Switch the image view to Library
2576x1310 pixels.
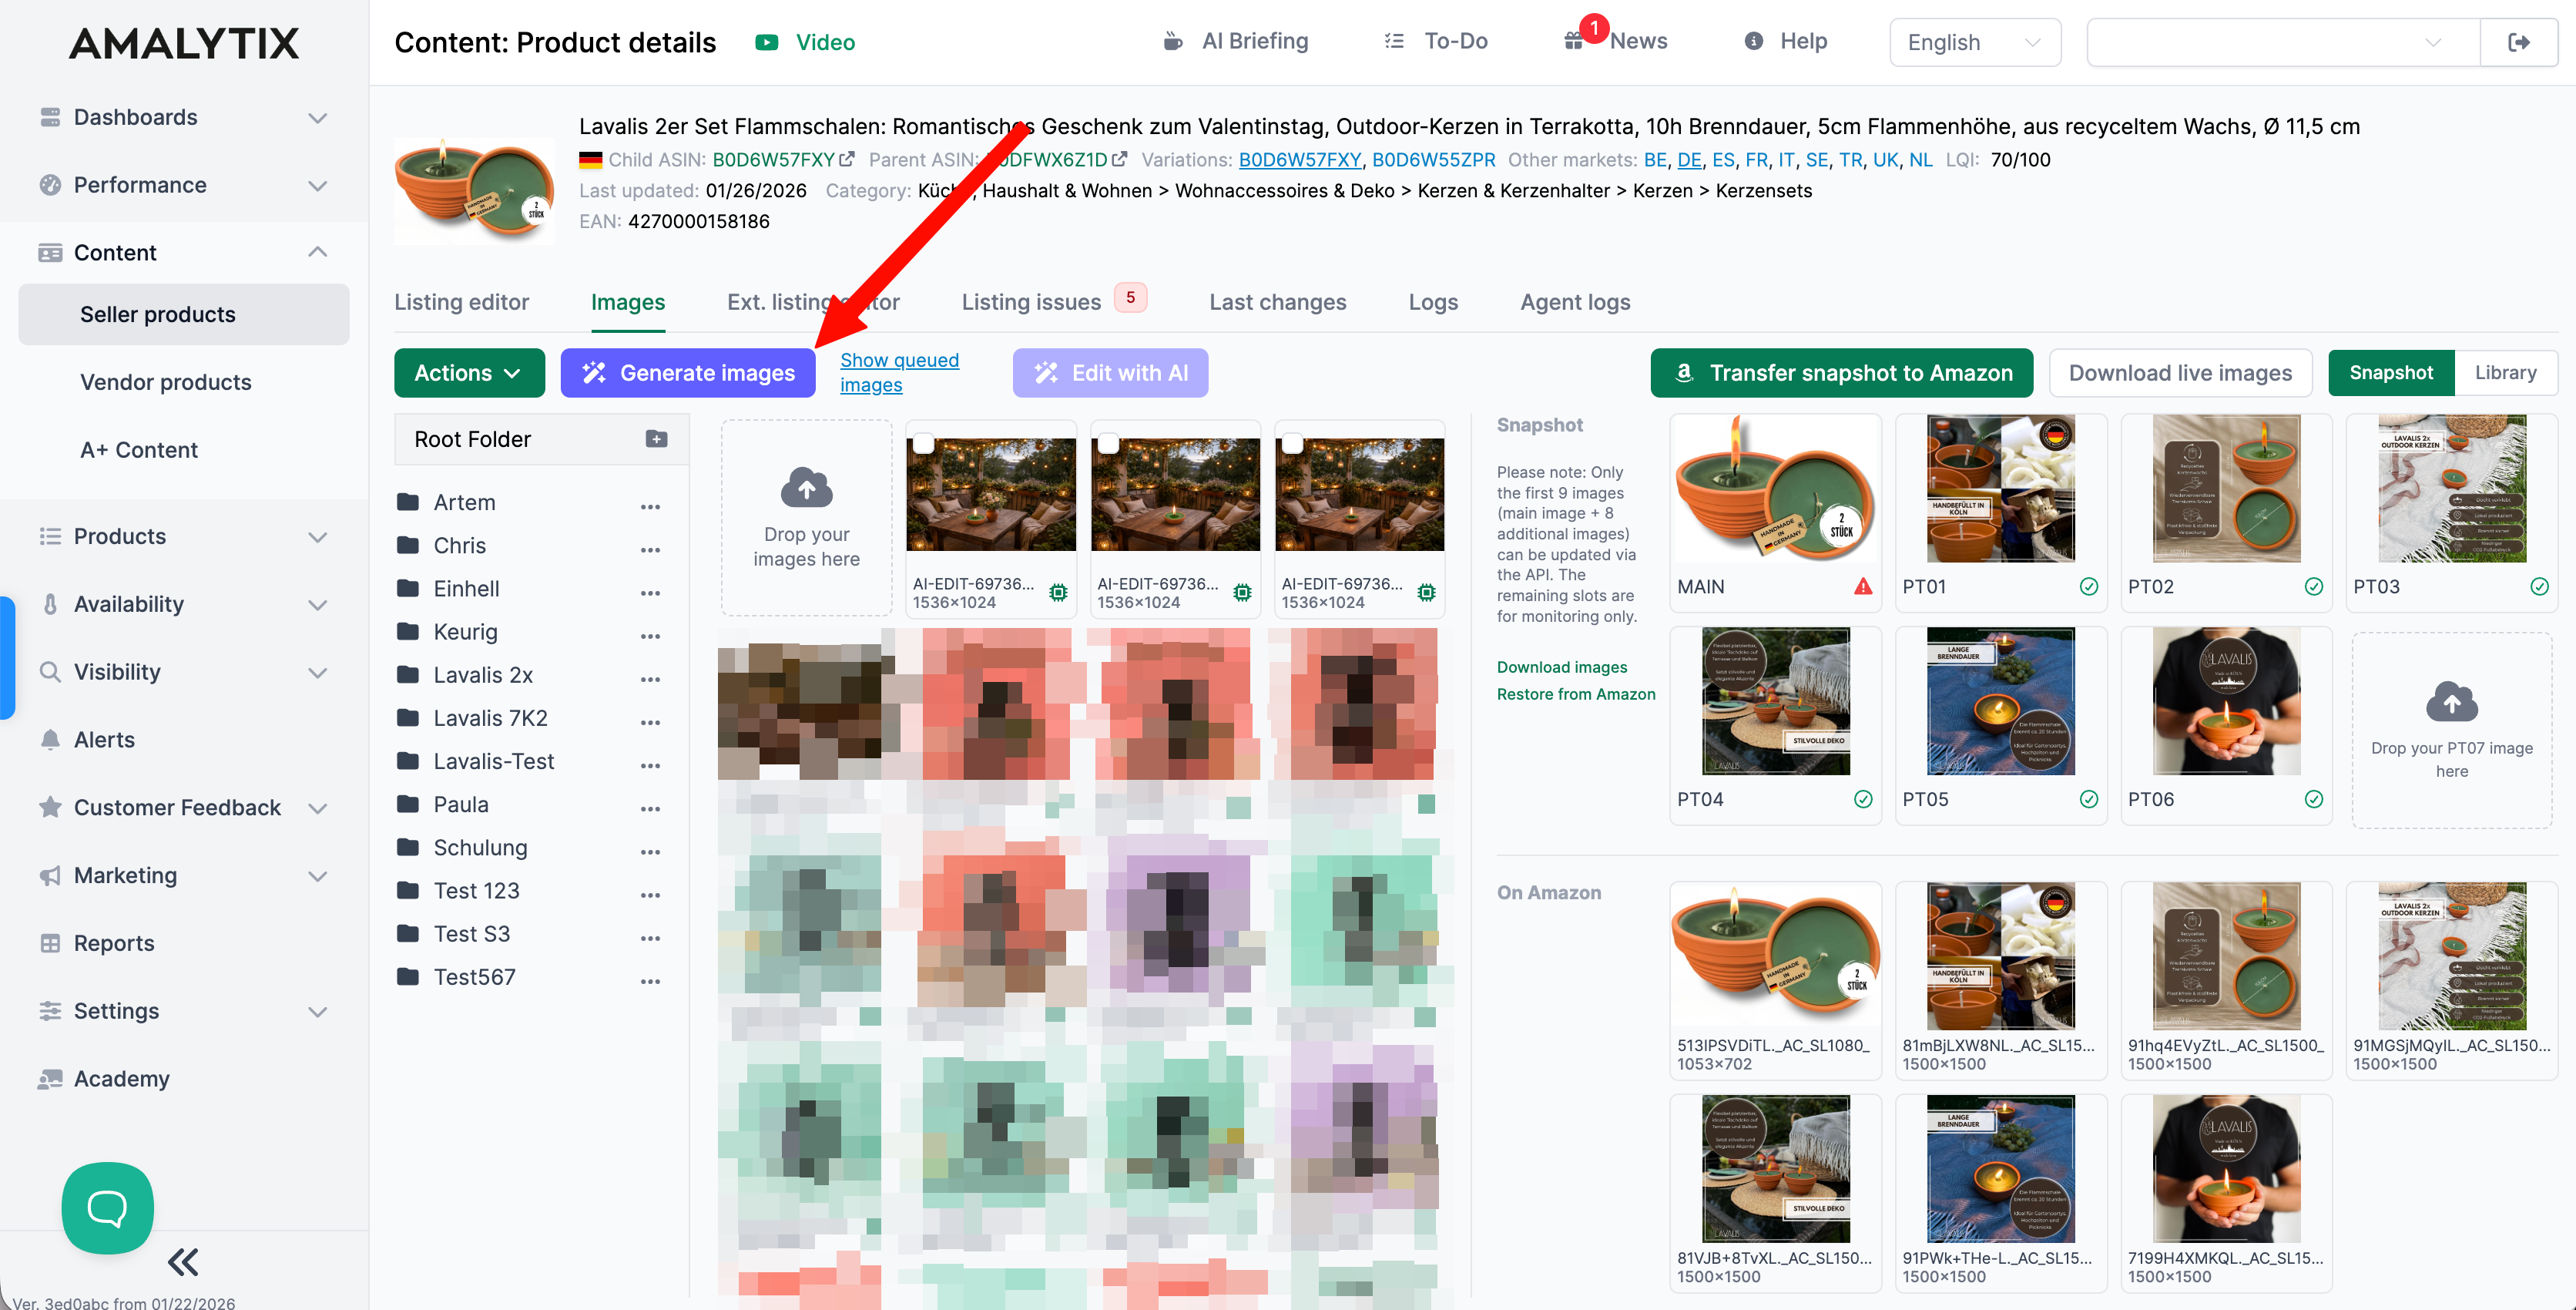pos(2506,372)
